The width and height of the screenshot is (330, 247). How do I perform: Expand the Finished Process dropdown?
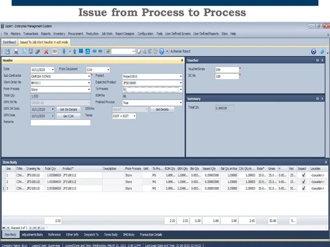tap(181, 103)
